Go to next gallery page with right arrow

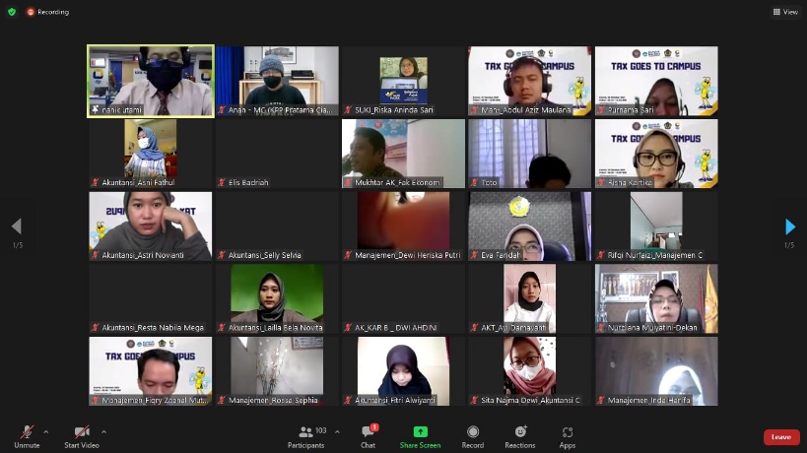tap(789, 227)
